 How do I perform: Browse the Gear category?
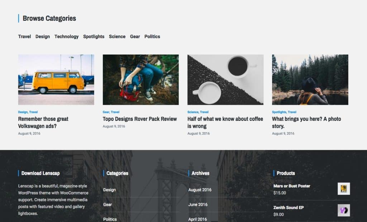[135, 36]
